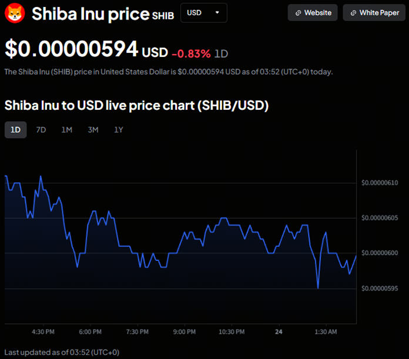The height and width of the screenshot is (359, 409).
Task: Select the 1D chart range tab
Action: pyautogui.click(x=15, y=130)
